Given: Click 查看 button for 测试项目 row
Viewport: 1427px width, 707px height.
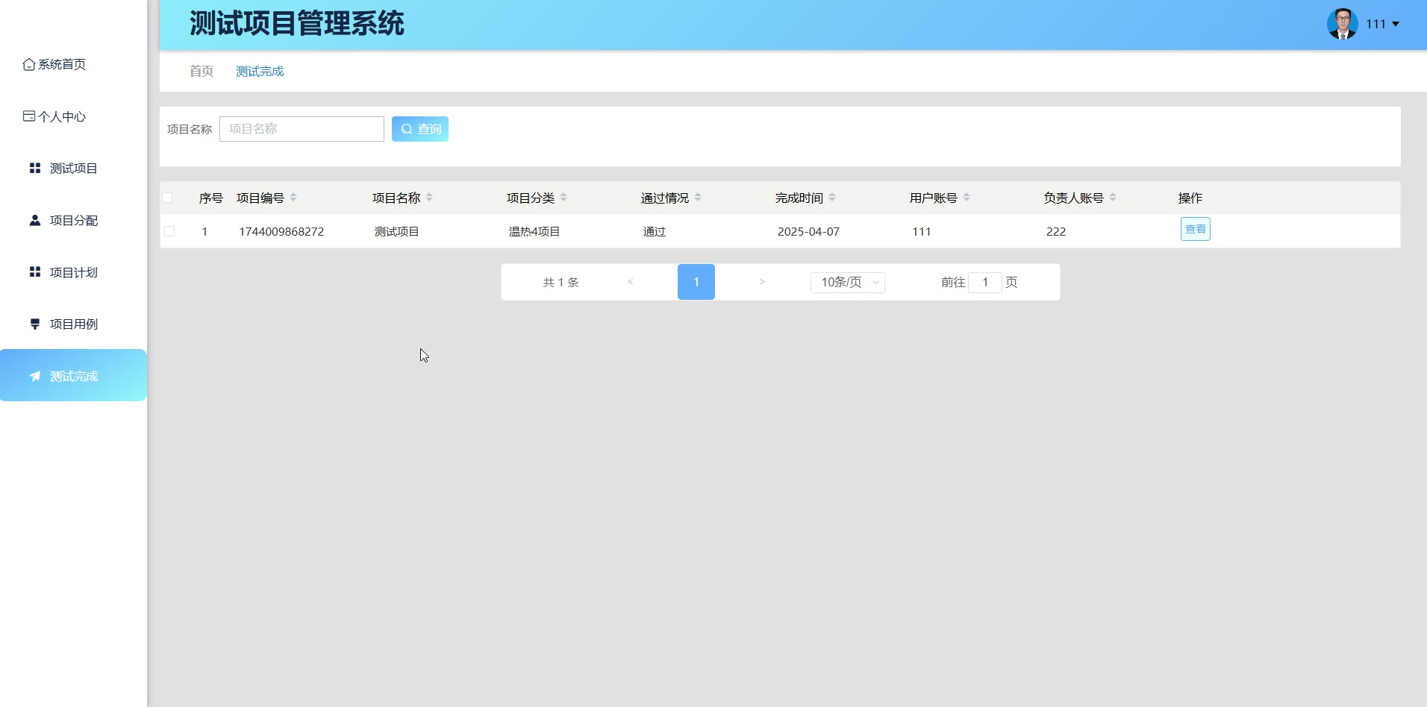Looking at the screenshot, I should [1195, 229].
